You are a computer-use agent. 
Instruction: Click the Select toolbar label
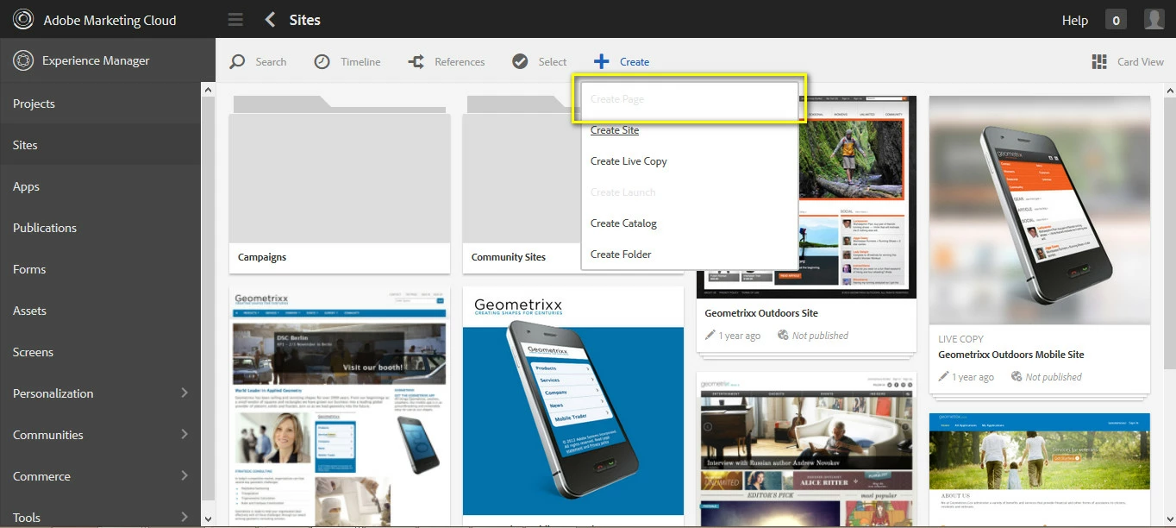tap(553, 62)
